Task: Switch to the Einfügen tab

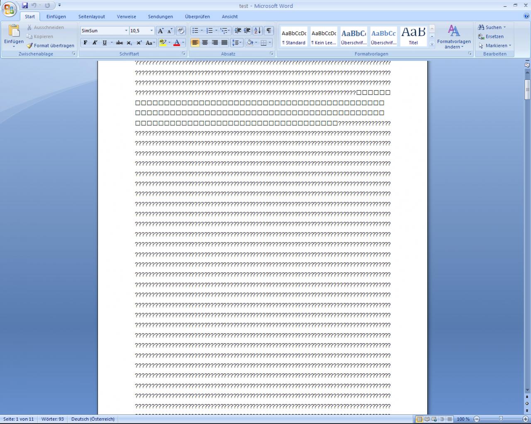Action: (56, 17)
